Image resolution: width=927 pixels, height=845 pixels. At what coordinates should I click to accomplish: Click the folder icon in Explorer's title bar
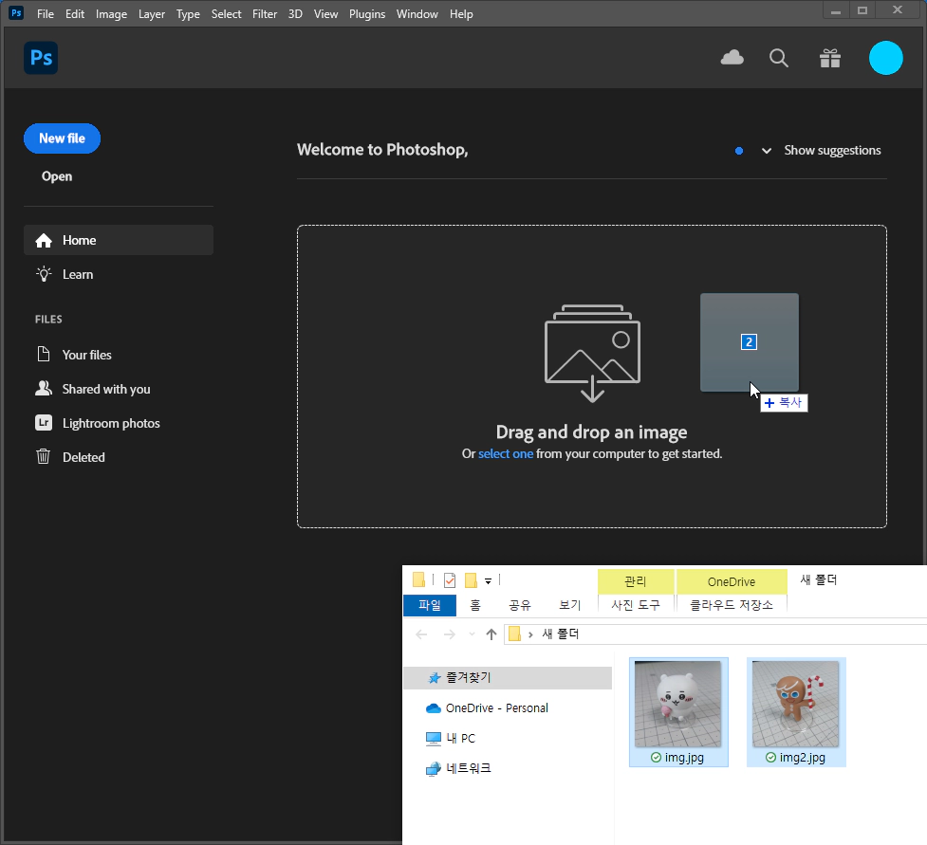[x=418, y=579]
